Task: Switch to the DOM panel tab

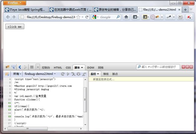Action: click(x=91, y=68)
